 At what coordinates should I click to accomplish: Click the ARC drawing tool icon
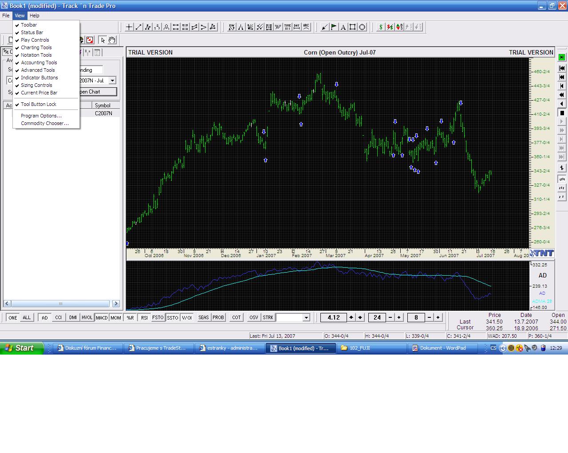pos(306,27)
